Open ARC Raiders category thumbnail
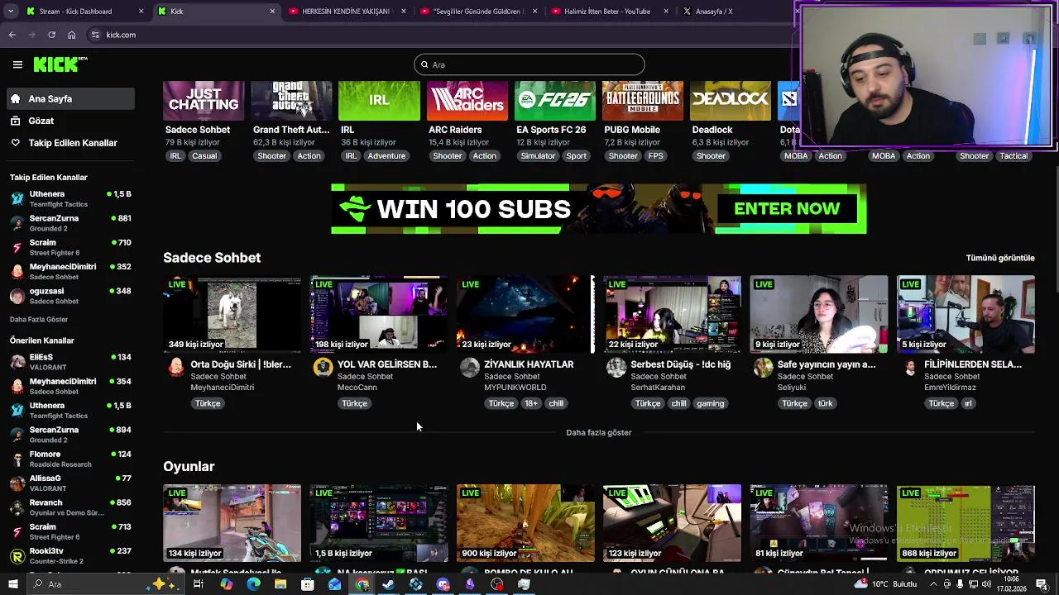 467,100
